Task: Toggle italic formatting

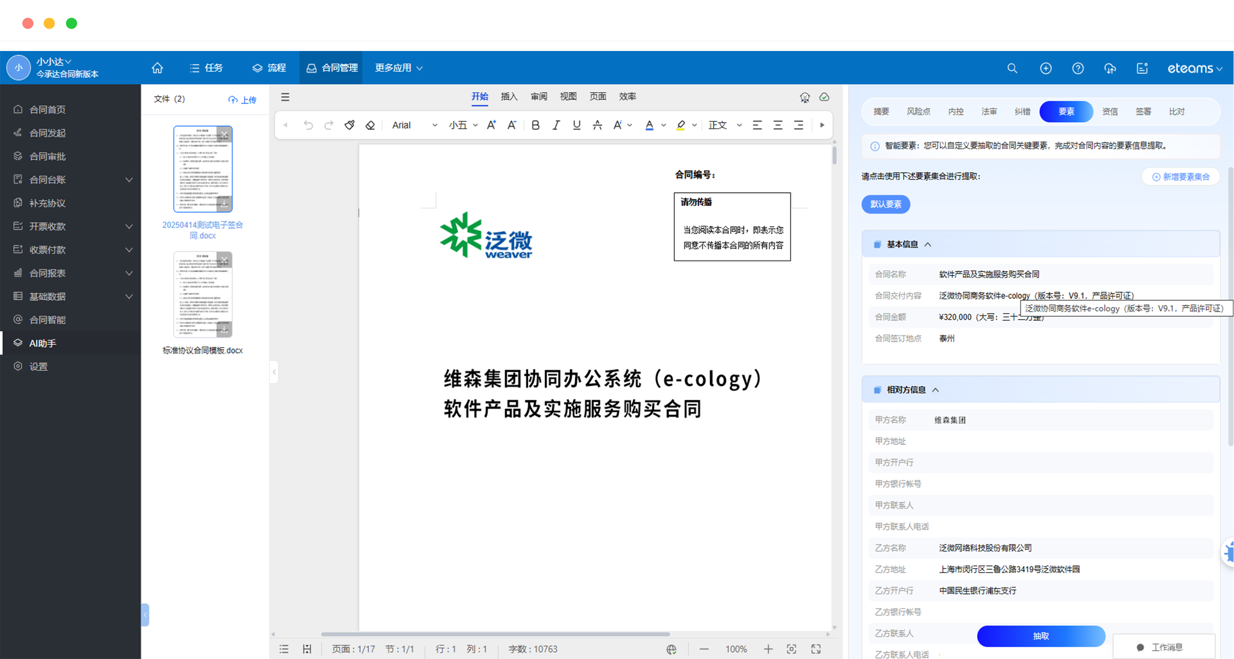Action: point(556,125)
